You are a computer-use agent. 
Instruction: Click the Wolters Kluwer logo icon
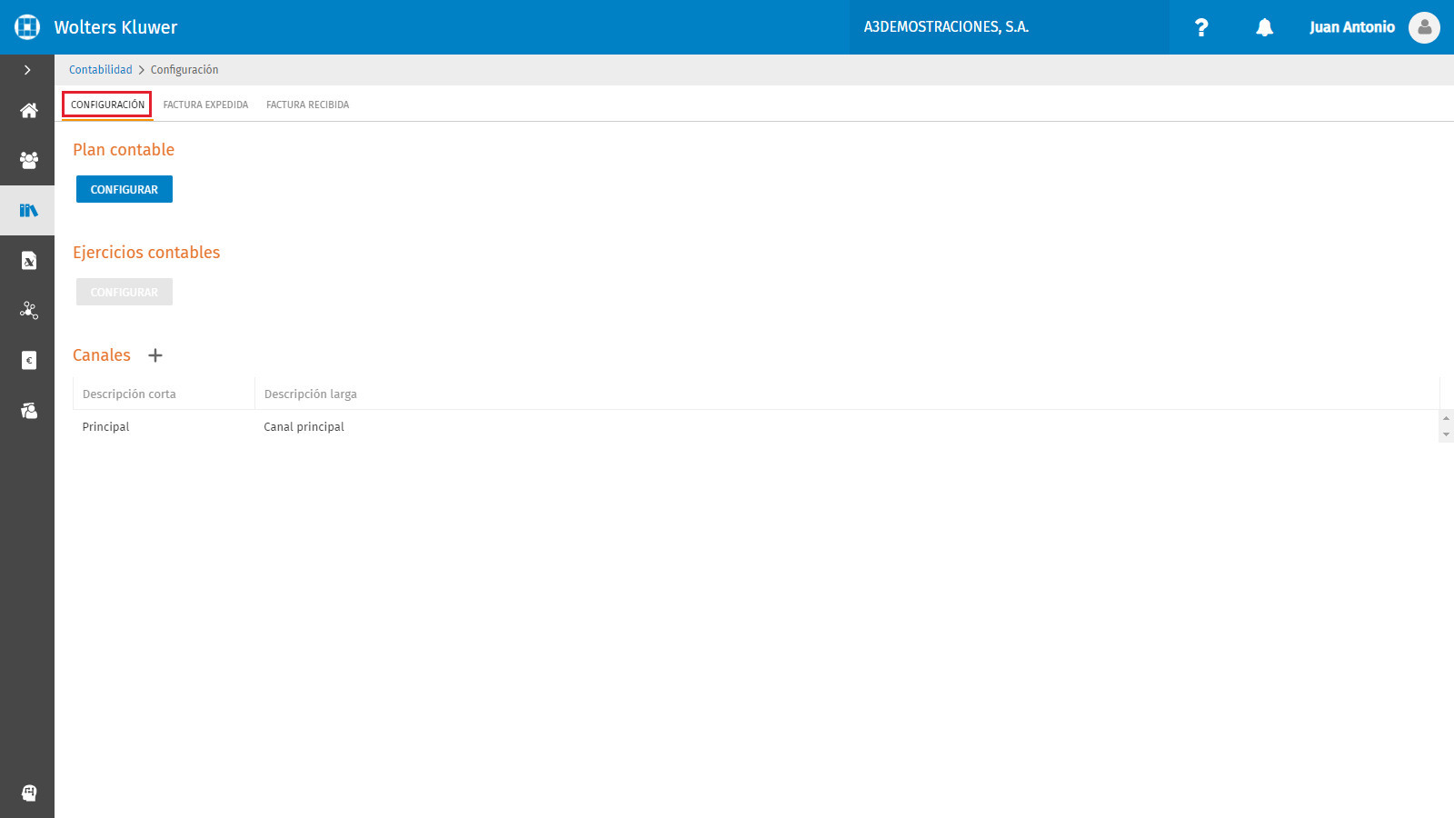tap(27, 27)
